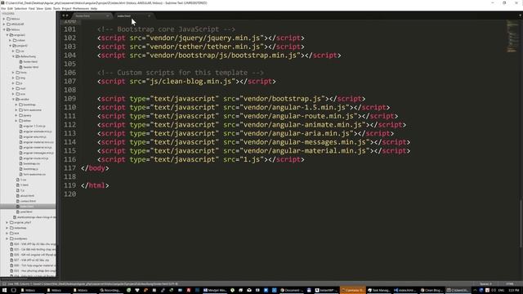Image resolution: width=523 pixels, height=294 pixels.
Task: Expand the bootstrap folder under vendor
Action: point(16,105)
